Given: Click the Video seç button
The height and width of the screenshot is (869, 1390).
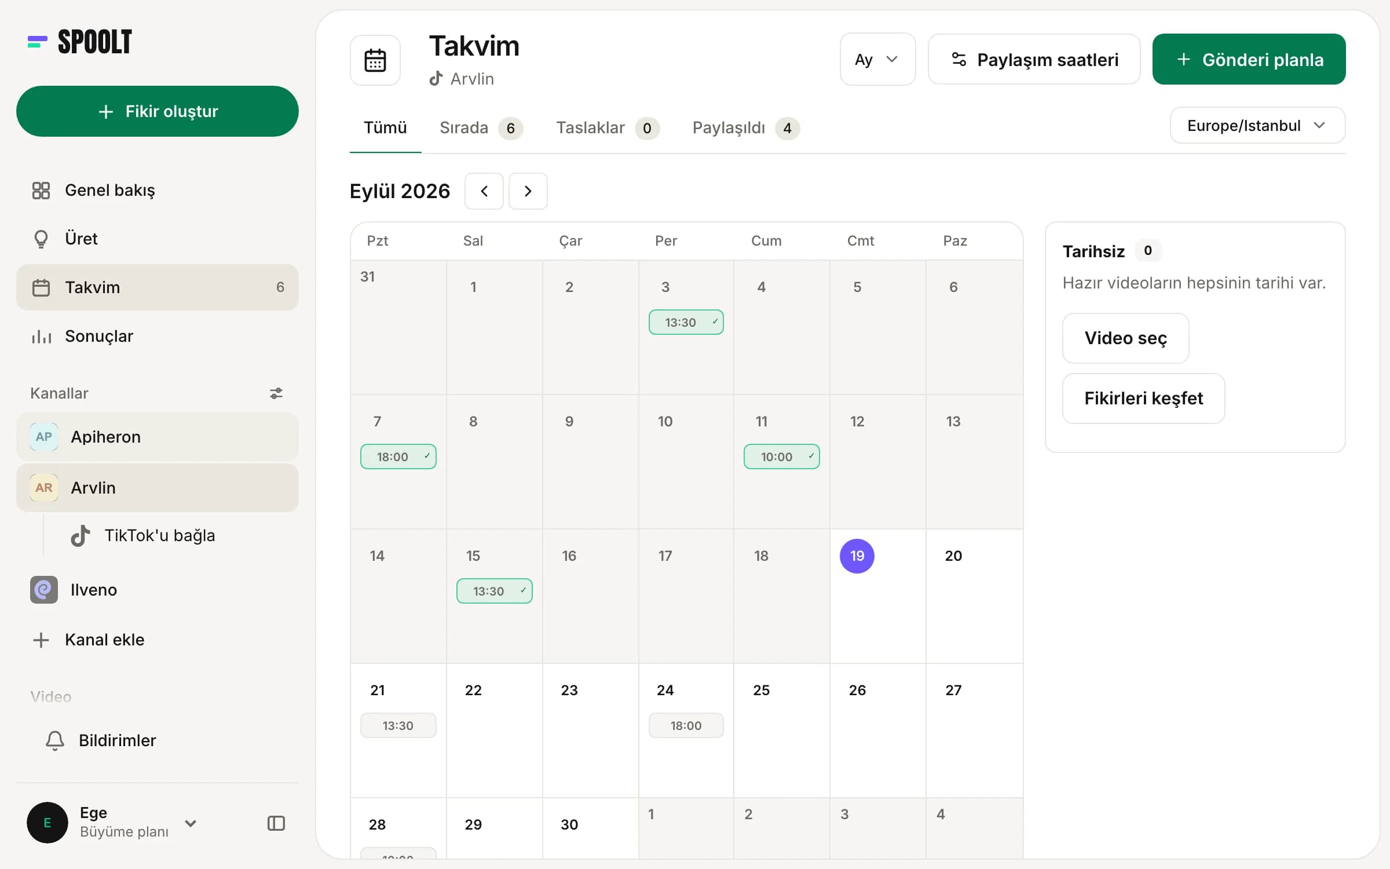Looking at the screenshot, I should click(x=1125, y=338).
